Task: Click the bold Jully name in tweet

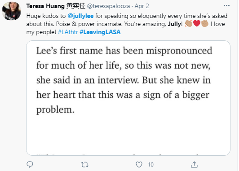Action: [174, 24]
